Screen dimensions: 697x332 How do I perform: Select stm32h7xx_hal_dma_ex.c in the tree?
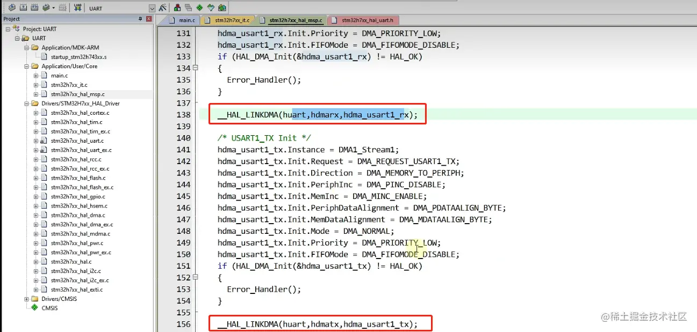pos(82,225)
